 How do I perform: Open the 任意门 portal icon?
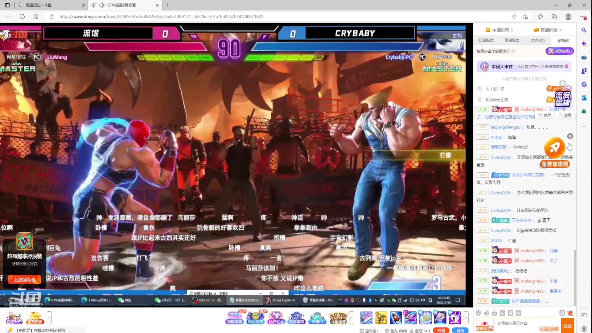pos(317,318)
